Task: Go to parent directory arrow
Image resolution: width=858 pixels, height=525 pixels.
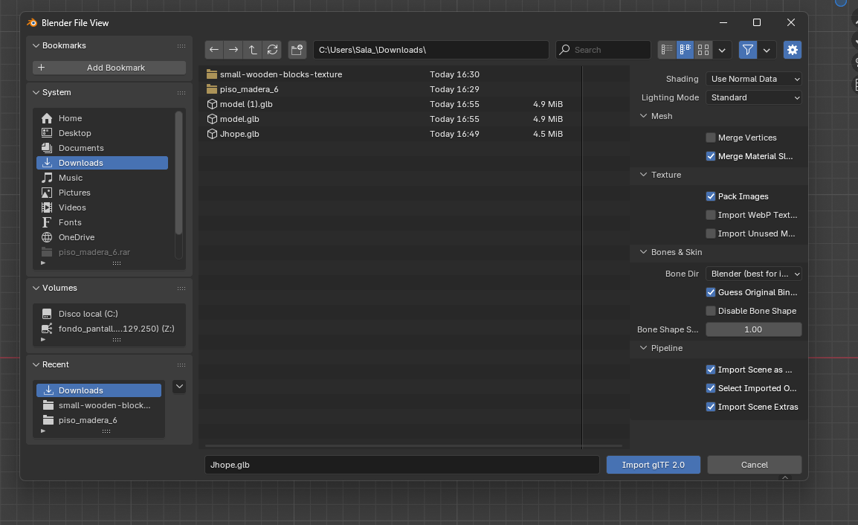Action: point(253,50)
